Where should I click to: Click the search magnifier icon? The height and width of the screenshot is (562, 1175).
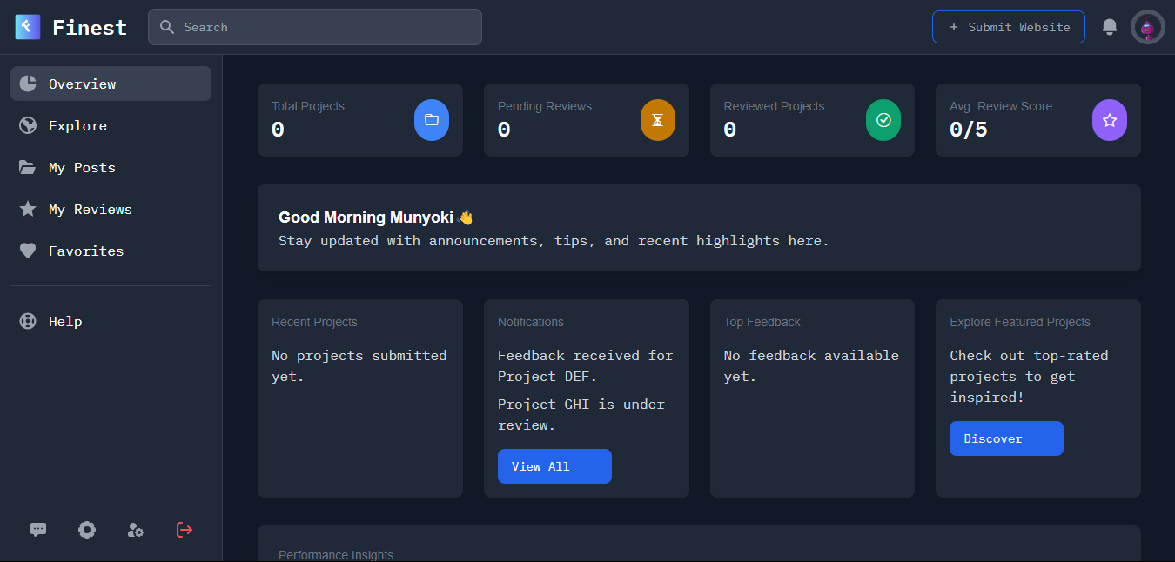tap(167, 27)
